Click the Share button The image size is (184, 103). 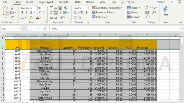[x=160, y=2]
